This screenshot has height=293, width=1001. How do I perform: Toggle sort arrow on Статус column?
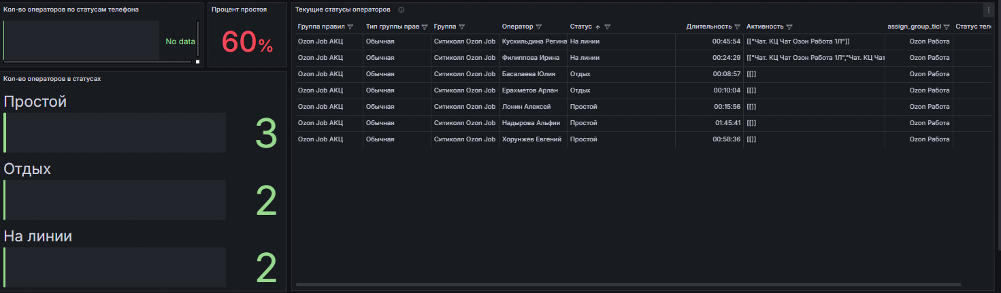point(598,27)
